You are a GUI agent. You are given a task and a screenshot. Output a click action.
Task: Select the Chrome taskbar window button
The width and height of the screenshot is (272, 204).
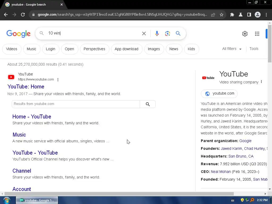[x=37, y=200]
